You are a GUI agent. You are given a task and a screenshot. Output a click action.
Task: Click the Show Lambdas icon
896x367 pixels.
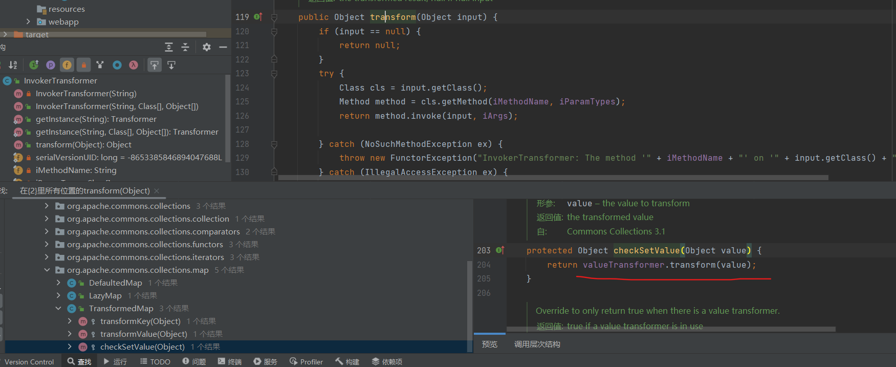[x=134, y=65]
